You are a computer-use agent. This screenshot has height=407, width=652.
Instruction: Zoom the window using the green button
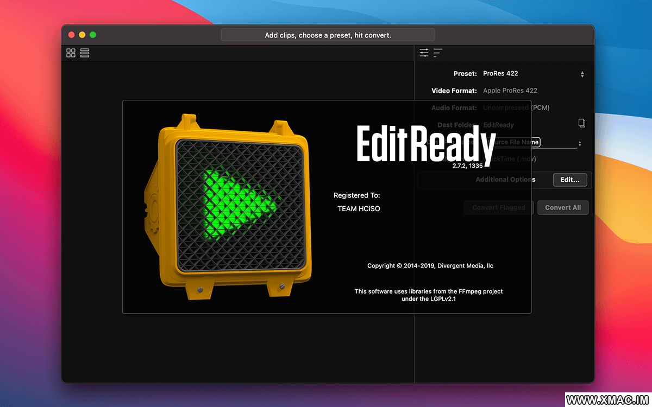(93, 35)
